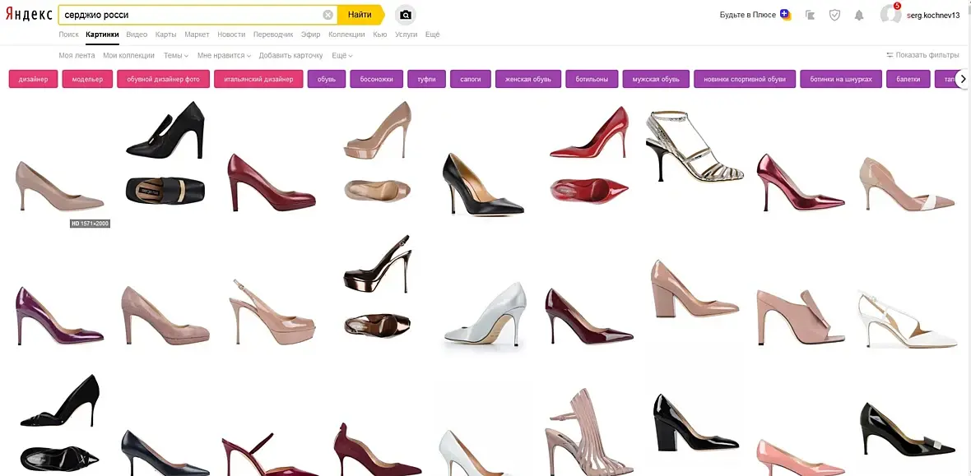Open black pointed pump with tan lining
This screenshot has width=971, height=476.
pos(483,184)
